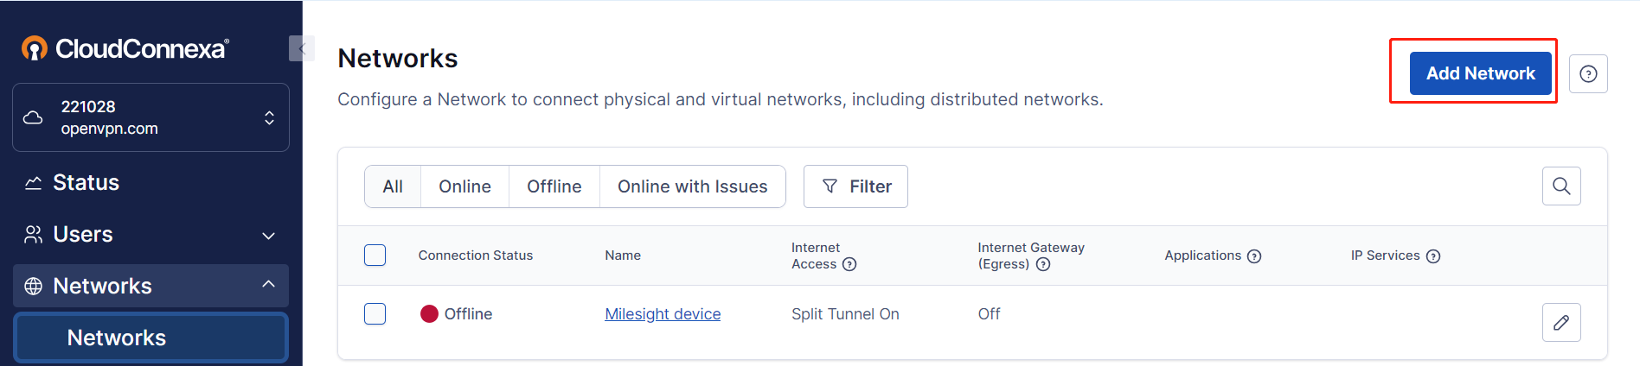Open the 221028 openvpn.com account switcher

151,117
